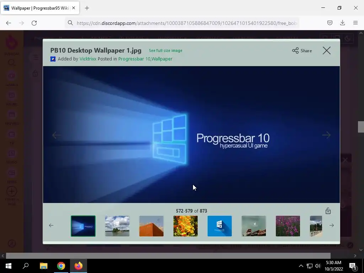
Task: Open the Firefox hamburger application menu
Action: click(x=355, y=23)
